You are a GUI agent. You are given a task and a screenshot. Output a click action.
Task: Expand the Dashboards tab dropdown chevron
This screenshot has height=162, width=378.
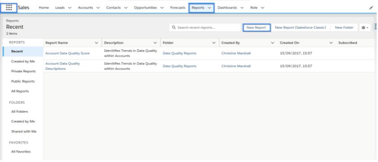(x=242, y=8)
